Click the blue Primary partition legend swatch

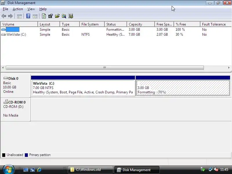pos(26,155)
